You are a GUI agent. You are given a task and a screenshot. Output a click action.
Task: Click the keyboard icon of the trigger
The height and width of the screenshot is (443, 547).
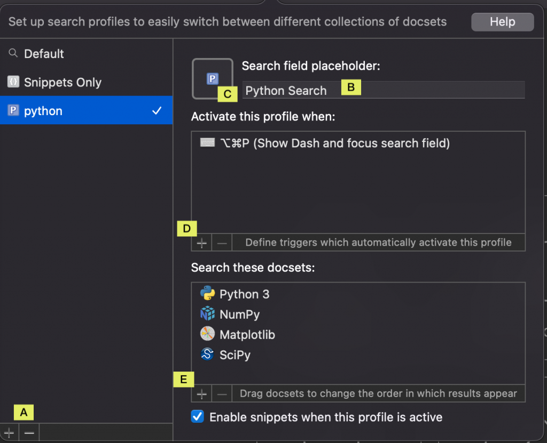[x=207, y=143]
